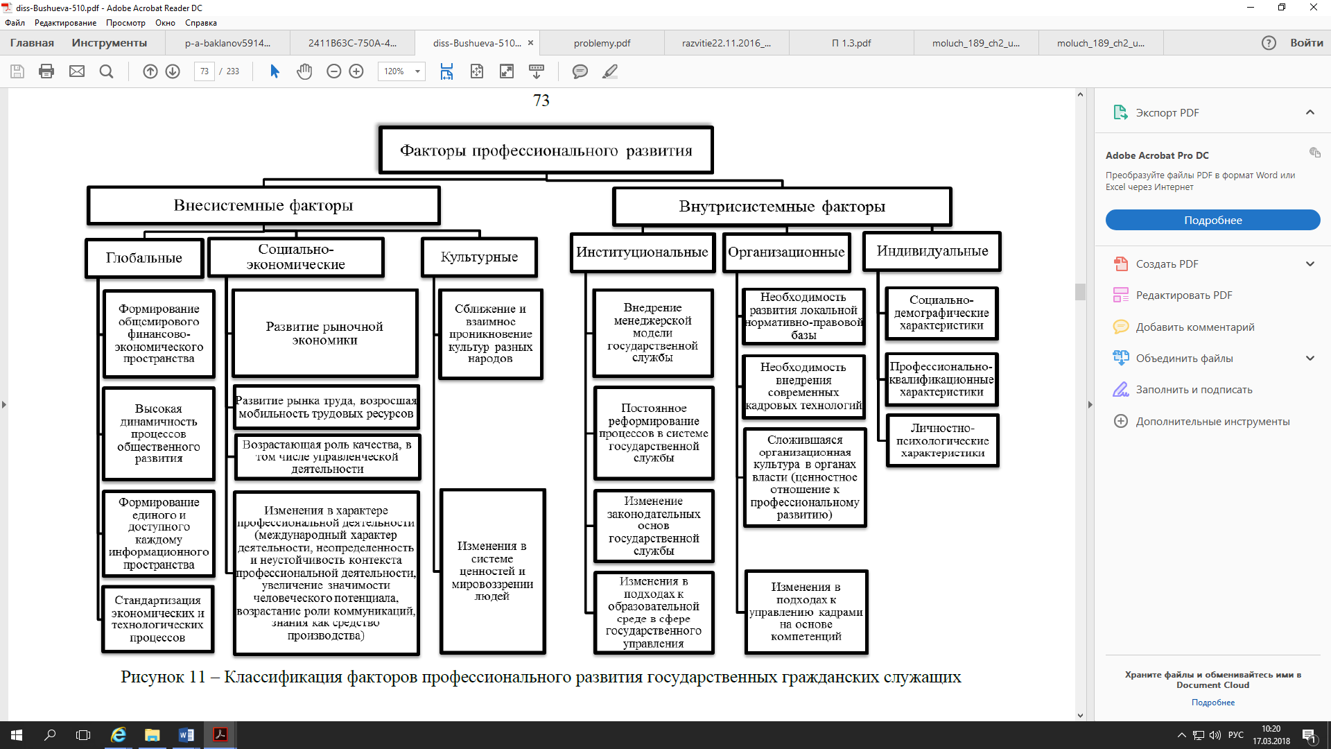Select the Hand pan tool

pos(304,71)
